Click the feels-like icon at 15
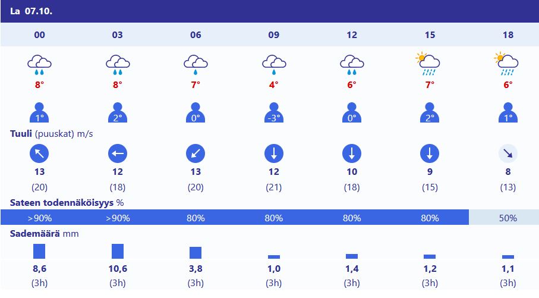539x298 pixels. pos(430,112)
